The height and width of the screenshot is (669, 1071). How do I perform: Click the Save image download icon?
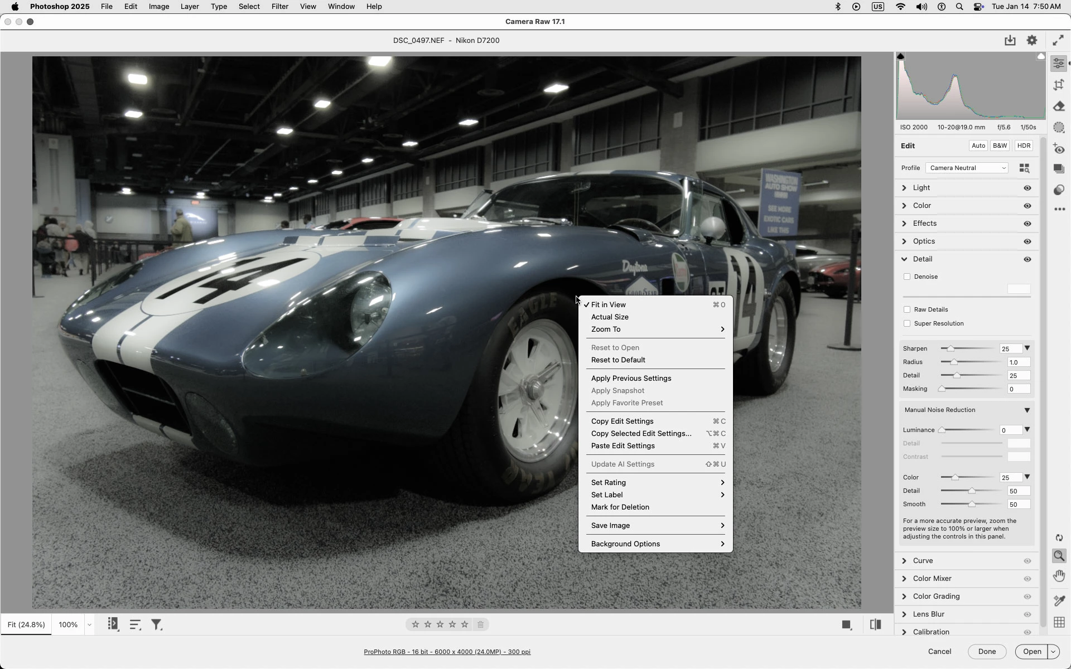(1010, 41)
